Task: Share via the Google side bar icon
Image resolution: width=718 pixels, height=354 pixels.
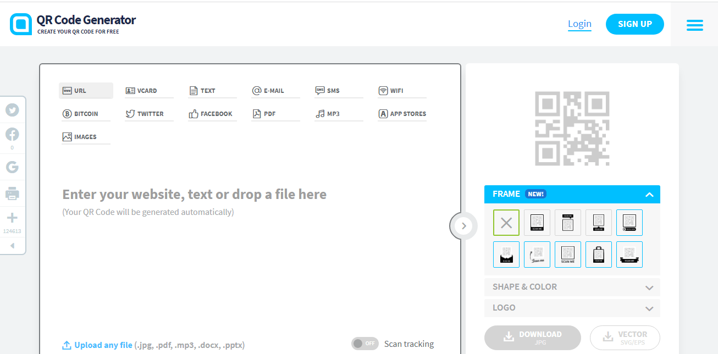Action: pos(12,167)
